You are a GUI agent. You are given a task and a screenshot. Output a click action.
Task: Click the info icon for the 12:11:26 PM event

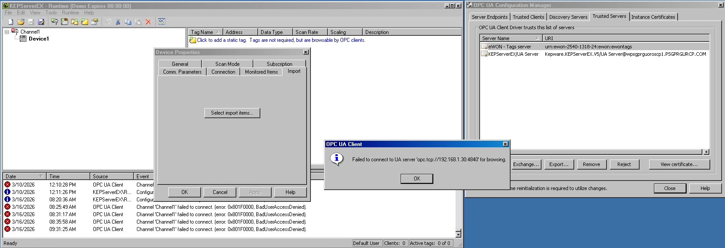coord(7,192)
